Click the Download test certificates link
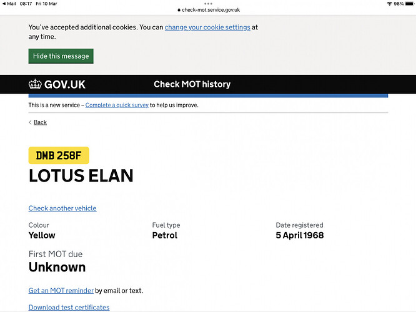This screenshot has width=416, height=312. click(69, 308)
